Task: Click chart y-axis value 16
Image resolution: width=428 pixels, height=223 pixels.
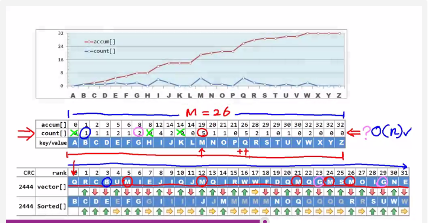Action: pyautogui.click(x=61, y=60)
